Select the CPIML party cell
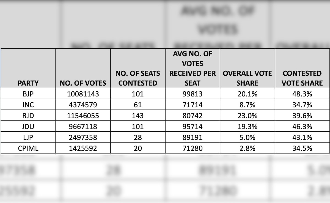This screenshot has height=203, width=330. (x=28, y=148)
